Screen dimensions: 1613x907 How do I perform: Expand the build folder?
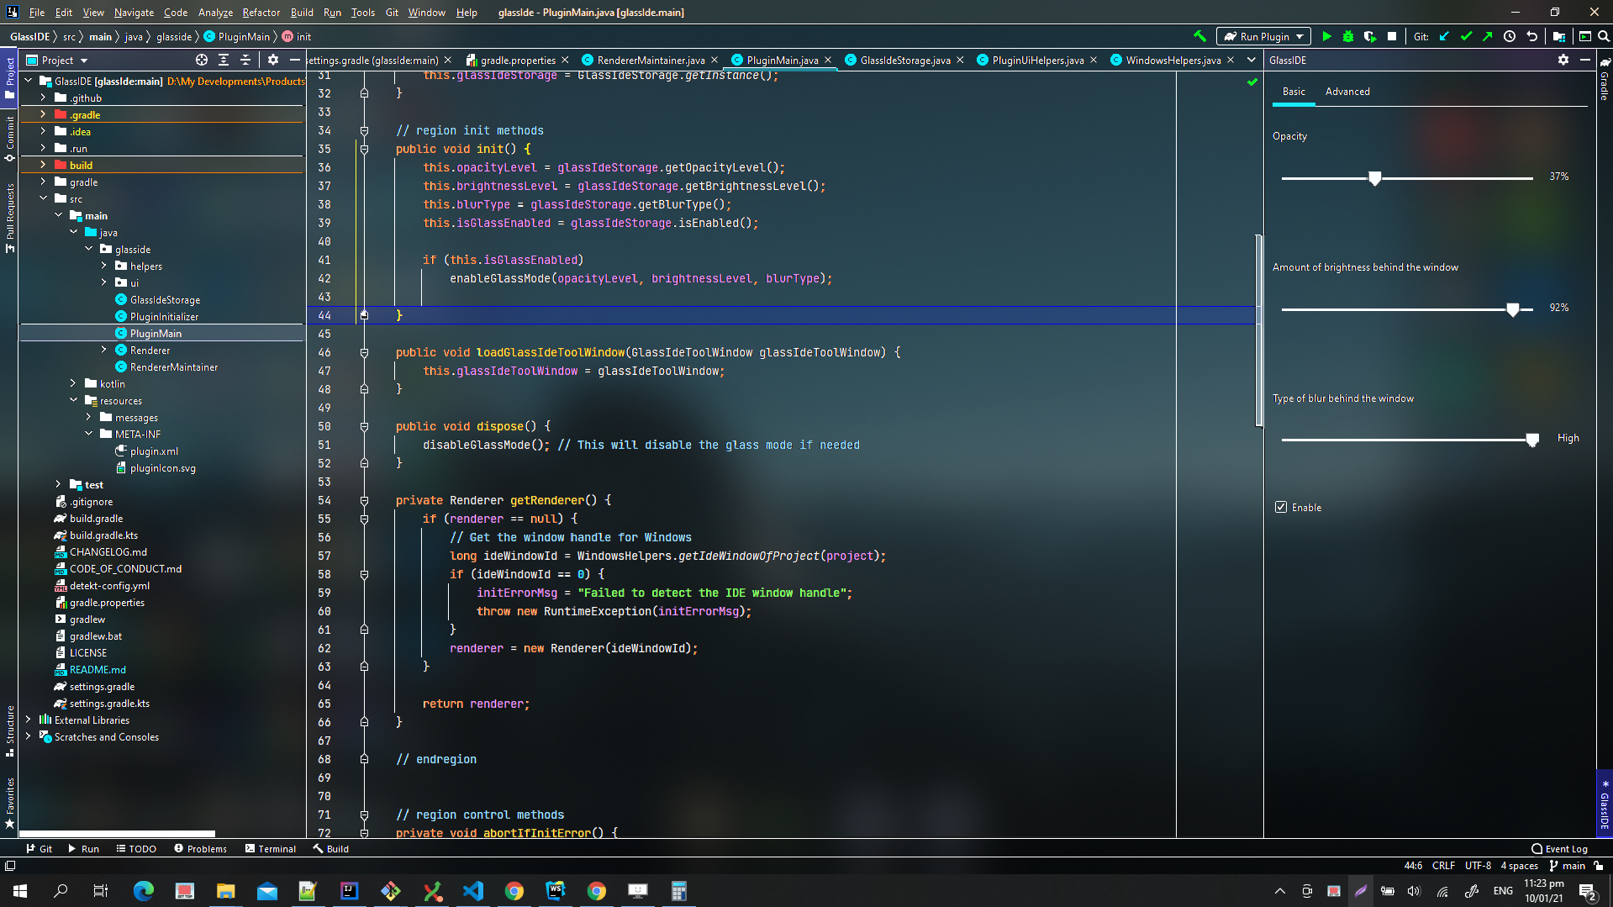(x=43, y=165)
